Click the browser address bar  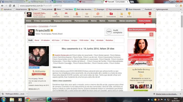coord(96,6)
